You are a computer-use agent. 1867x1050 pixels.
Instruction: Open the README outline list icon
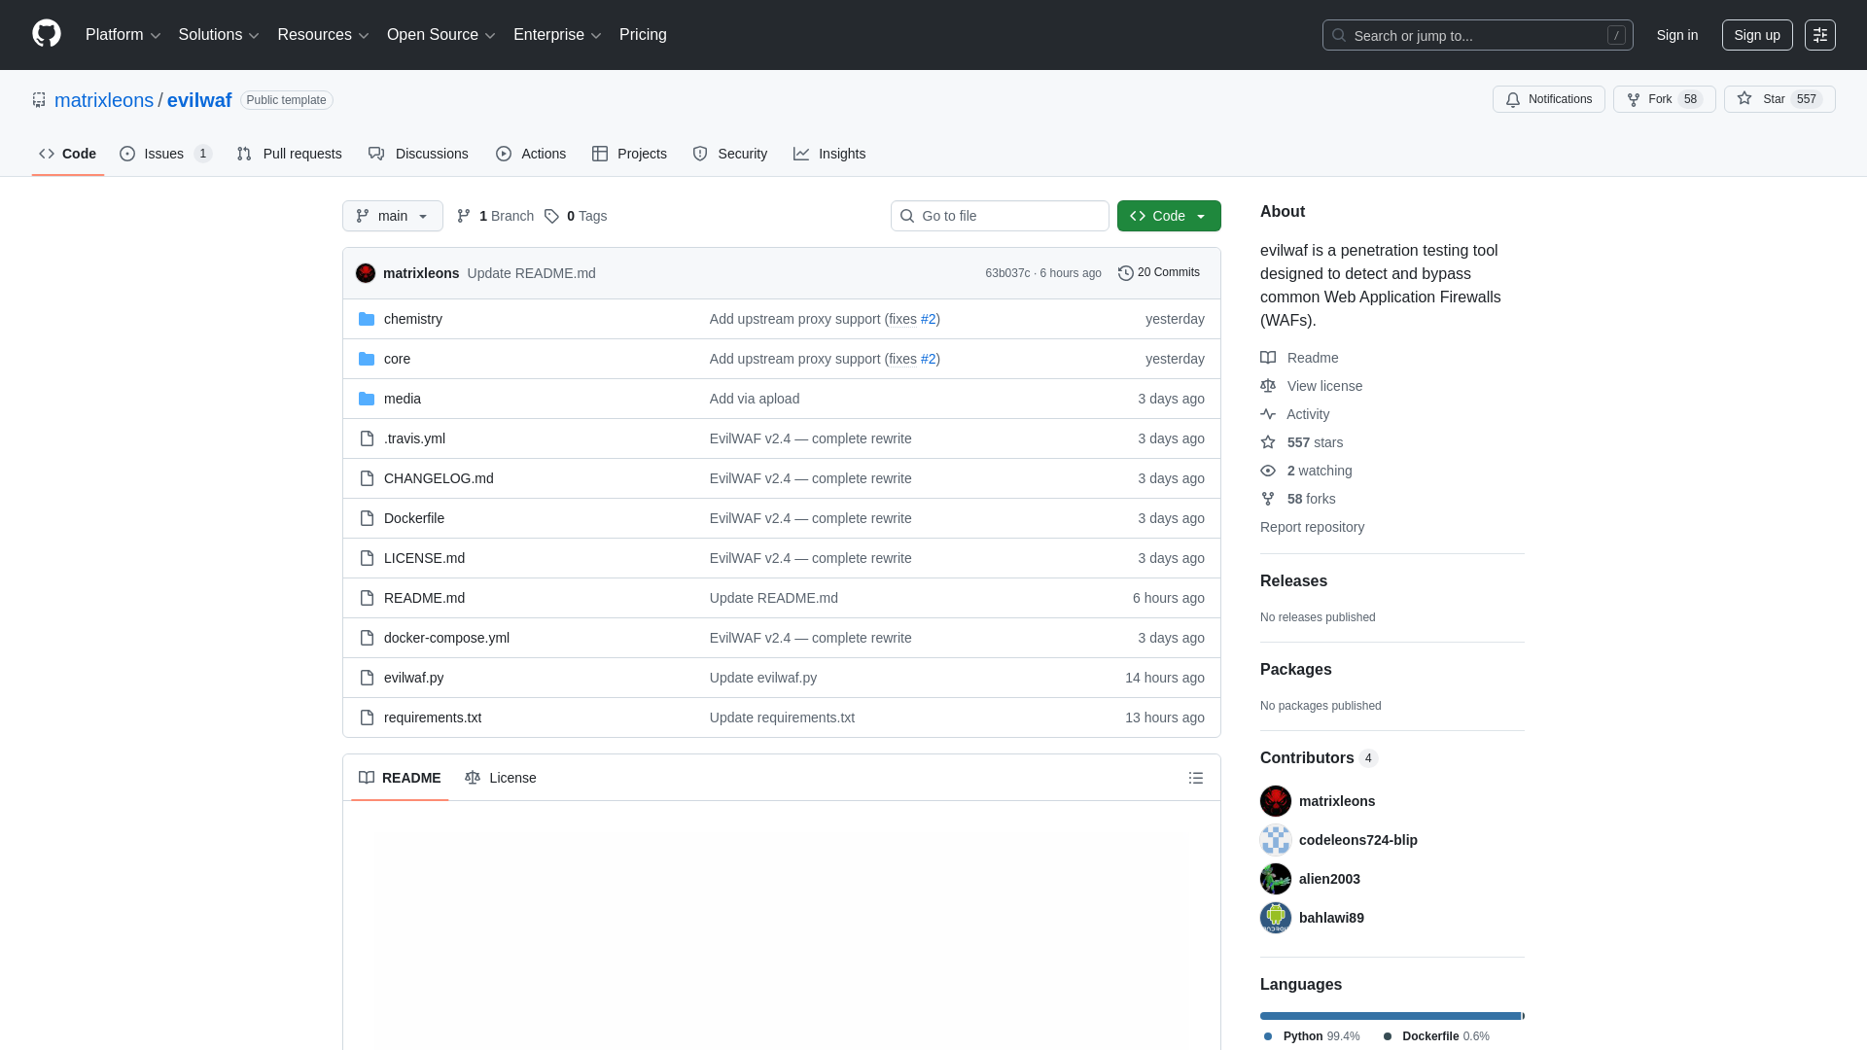[x=1196, y=778]
